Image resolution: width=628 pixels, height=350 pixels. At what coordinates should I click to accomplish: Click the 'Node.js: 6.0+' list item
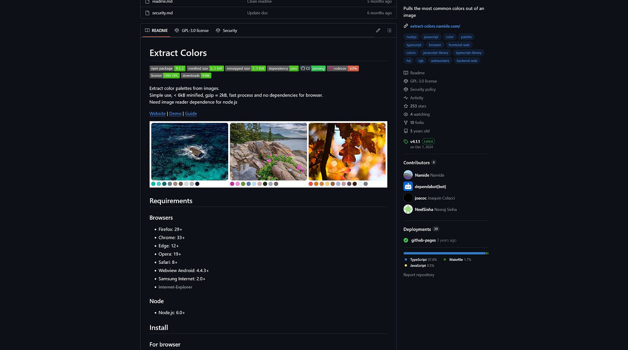point(172,313)
